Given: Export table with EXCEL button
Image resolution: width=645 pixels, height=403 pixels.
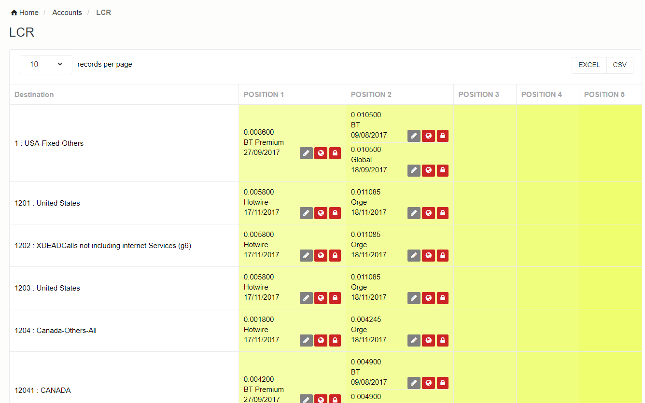Looking at the screenshot, I should click(x=589, y=65).
